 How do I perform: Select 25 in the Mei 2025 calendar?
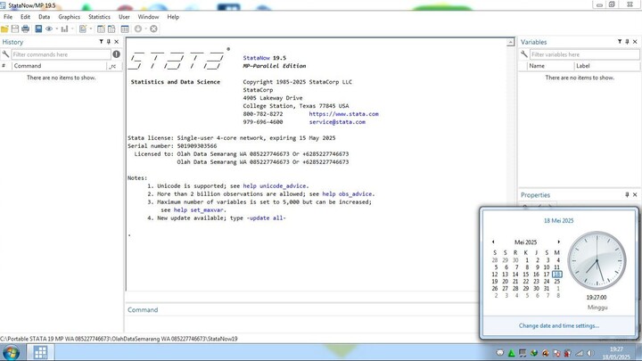click(556, 281)
